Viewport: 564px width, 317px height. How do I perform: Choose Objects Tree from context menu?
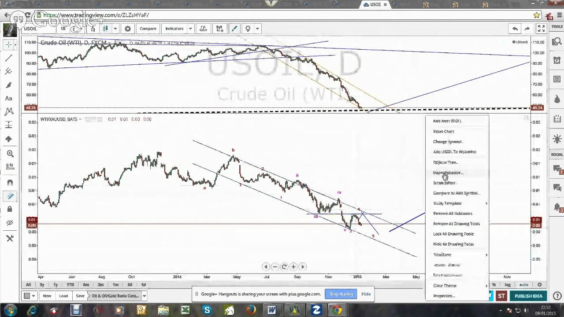445,162
